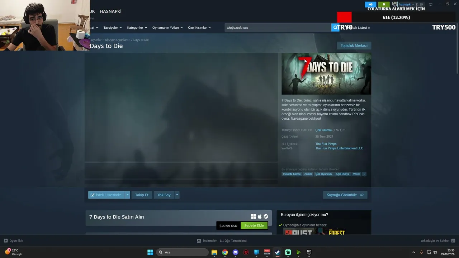The image size is (459, 258).
Task: Select the Hayatta Kalma tag
Action: [x=292, y=174]
